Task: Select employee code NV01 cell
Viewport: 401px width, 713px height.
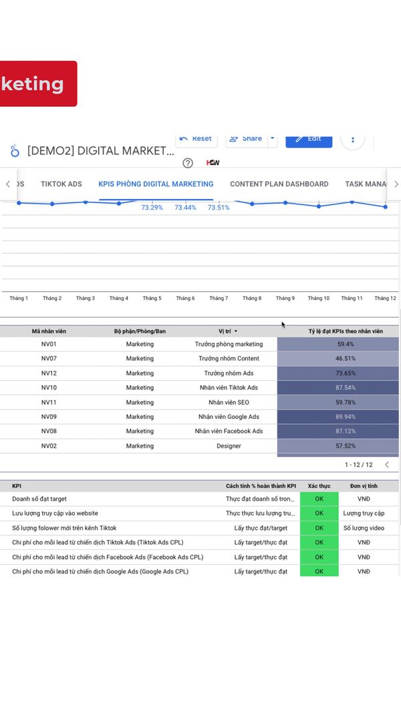Action: [x=49, y=344]
